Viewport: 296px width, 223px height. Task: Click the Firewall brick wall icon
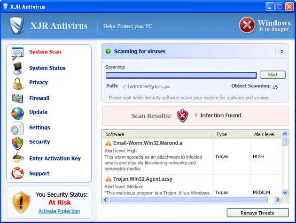[17, 99]
